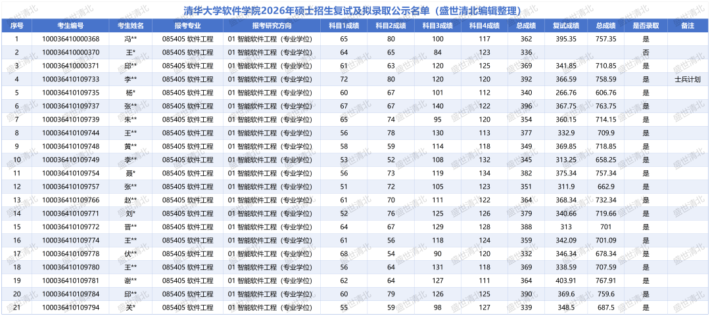Click the 报考研究方向 column header
The image size is (710, 316).
tap(270, 26)
